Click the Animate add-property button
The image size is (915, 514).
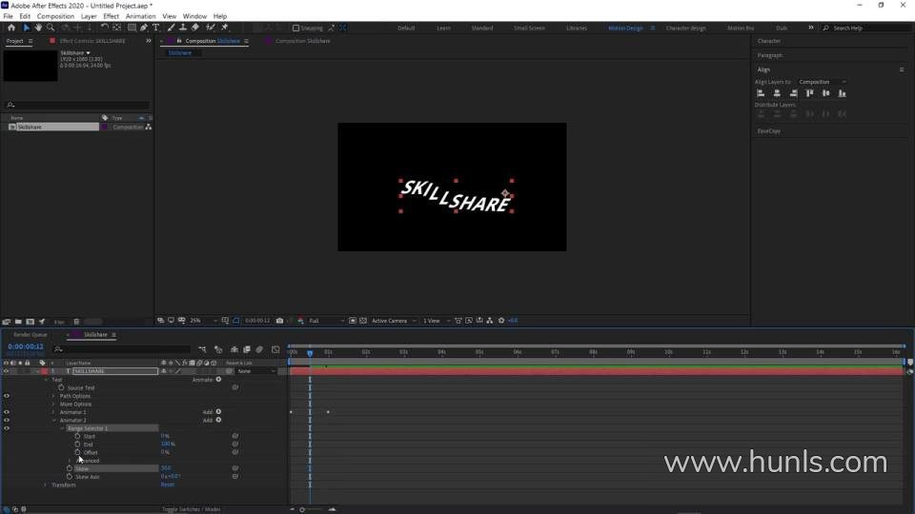(218, 380)
